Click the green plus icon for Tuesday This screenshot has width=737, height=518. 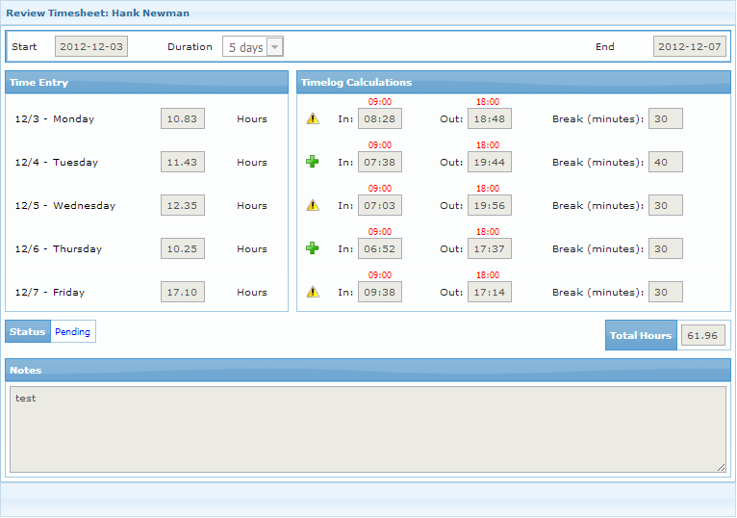click(313, 162)
